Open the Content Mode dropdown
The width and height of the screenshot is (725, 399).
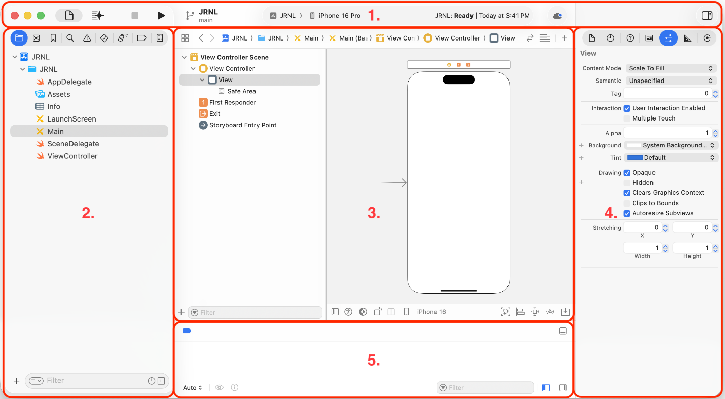(x=670, y=68)
